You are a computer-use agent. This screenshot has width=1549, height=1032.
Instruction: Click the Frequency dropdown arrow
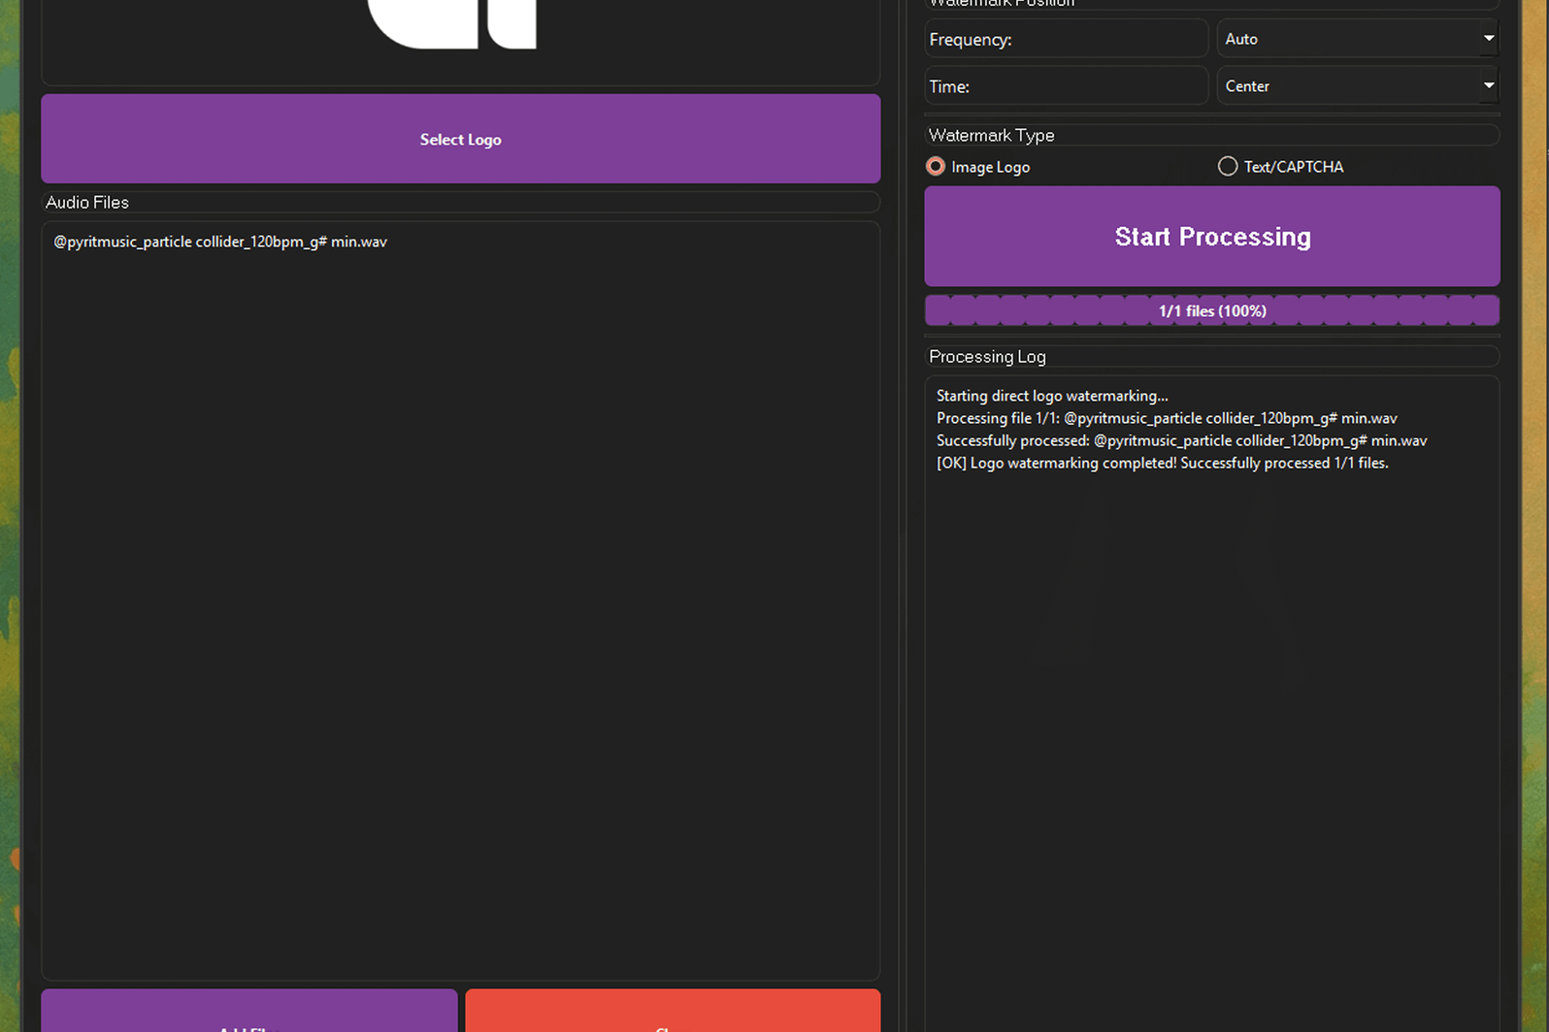1489,39
